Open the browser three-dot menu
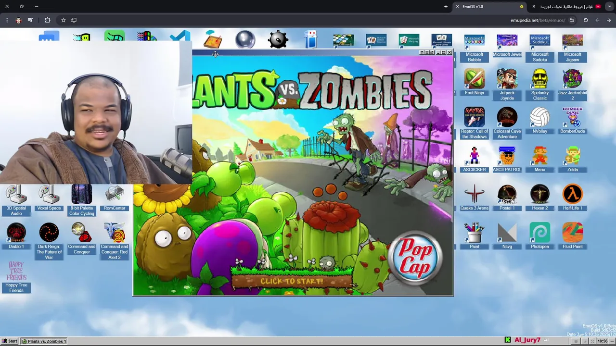616x346 pixels. click(x=7, y=20)
